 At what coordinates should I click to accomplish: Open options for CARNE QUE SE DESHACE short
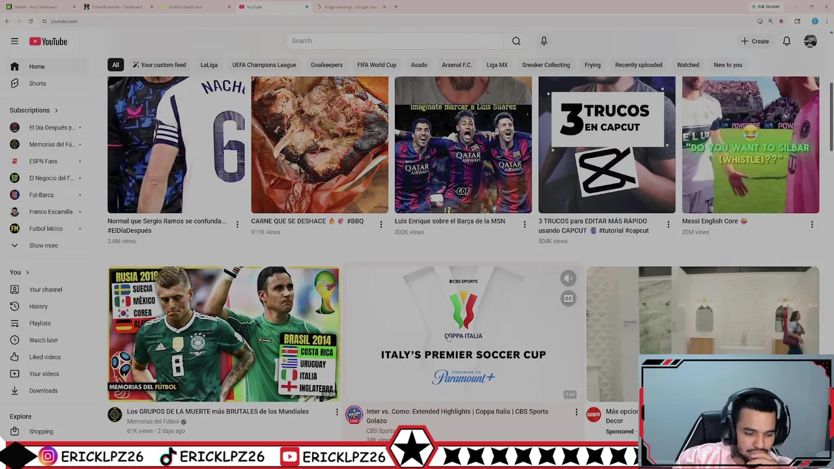click(381, 224)
